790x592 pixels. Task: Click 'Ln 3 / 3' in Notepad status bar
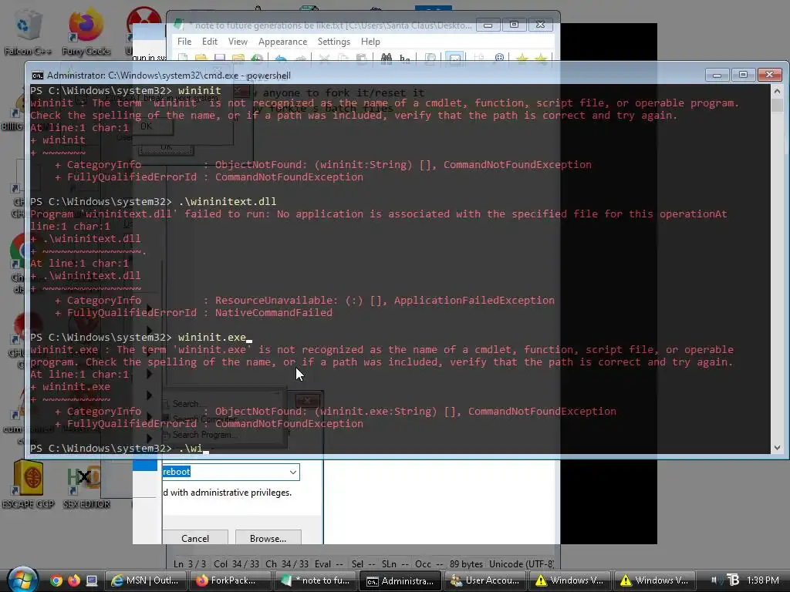point(190,563)
